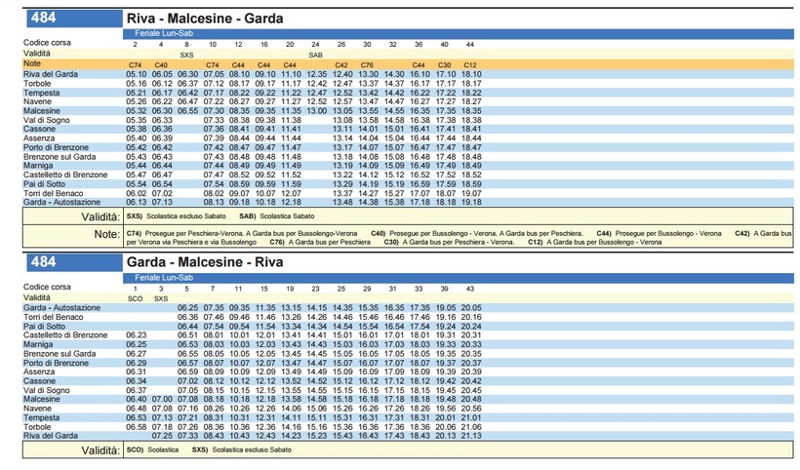This screenshot has width=800, height=470.
Task: Click the Garda - Malcesine - Riva heading
Action: (205, 262)
